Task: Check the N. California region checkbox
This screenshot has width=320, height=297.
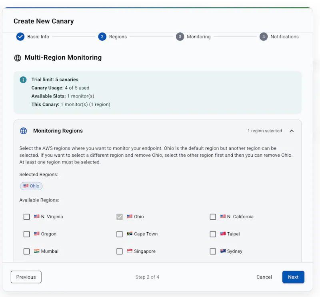Action: 213,217
